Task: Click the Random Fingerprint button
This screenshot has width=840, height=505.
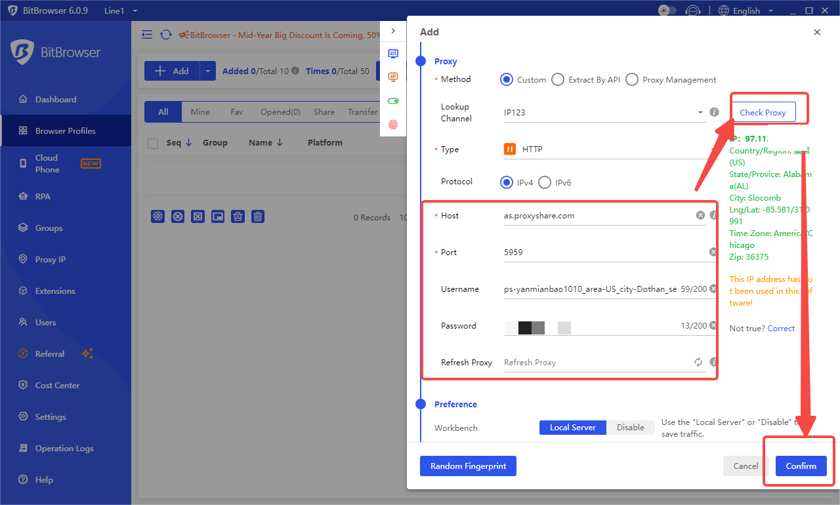Action: click(x=468, y=466)
